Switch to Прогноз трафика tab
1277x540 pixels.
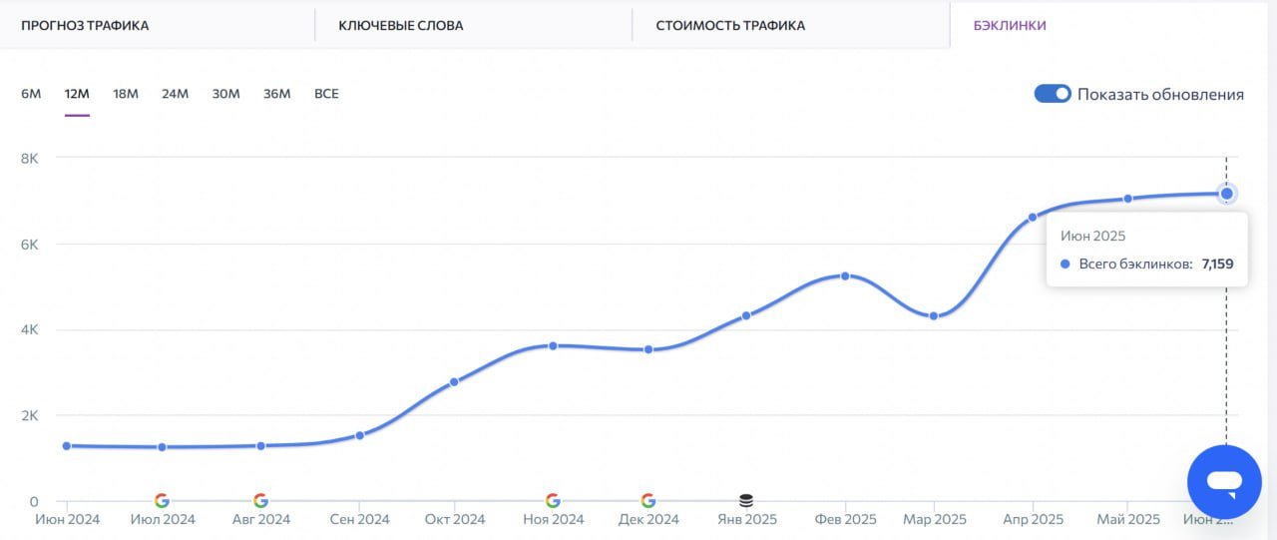[x=85, y=26]
